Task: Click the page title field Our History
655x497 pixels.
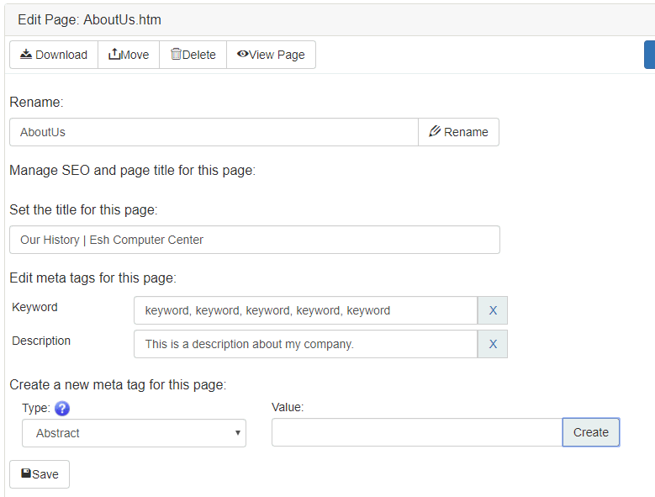Action: click(x=254, y=240)
